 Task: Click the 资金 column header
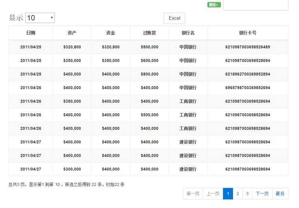point(111,33)
